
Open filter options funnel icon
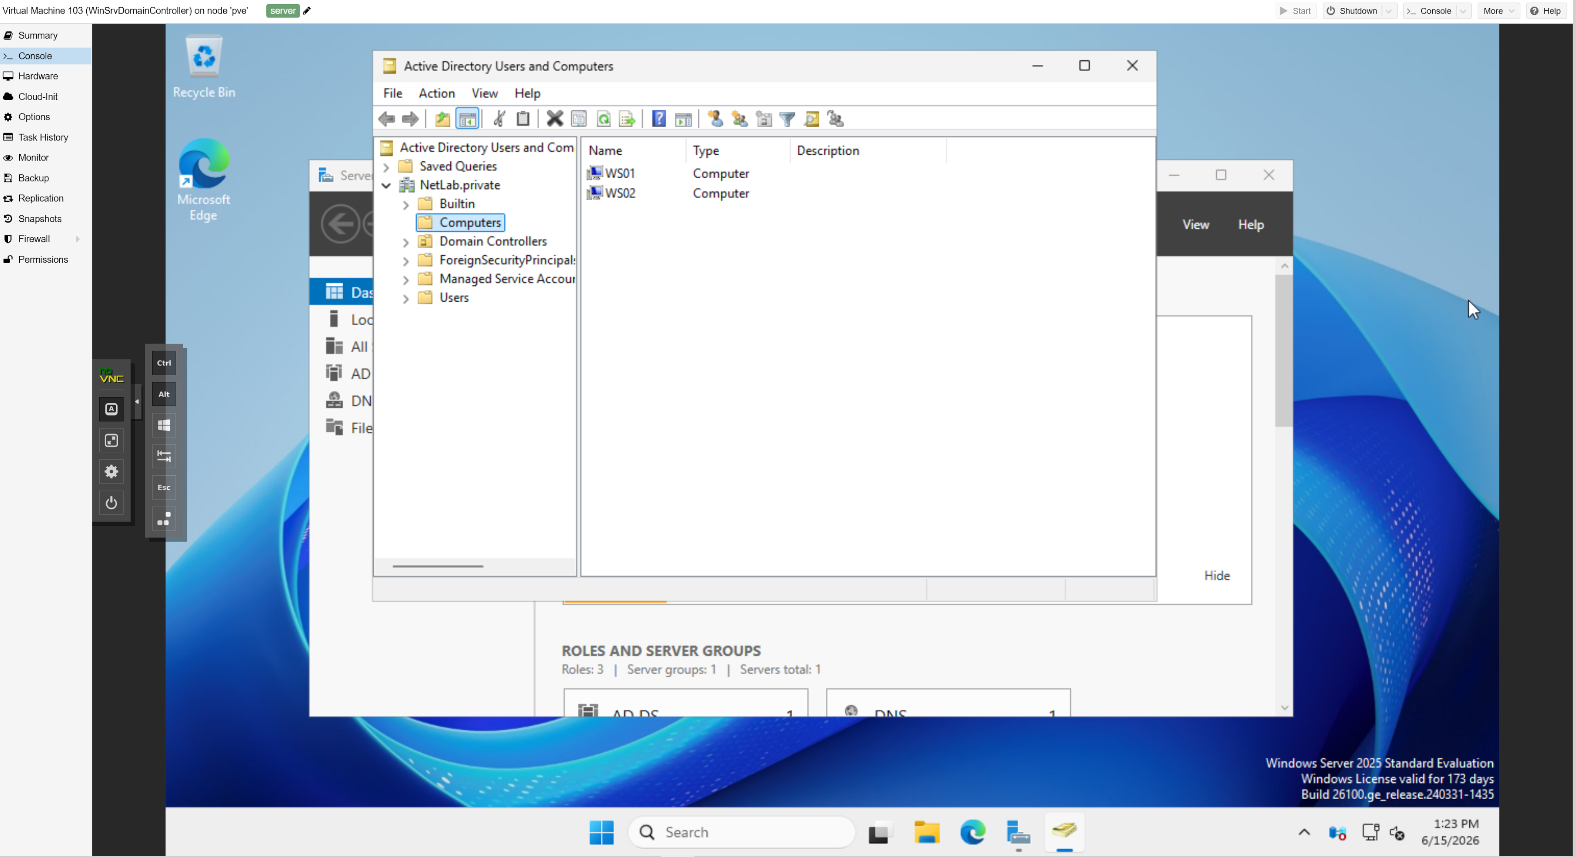[788, 119]
